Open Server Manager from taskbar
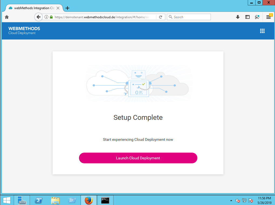This screenshot has height=205, width=275. pyautogui.click(x=22, y=200)
